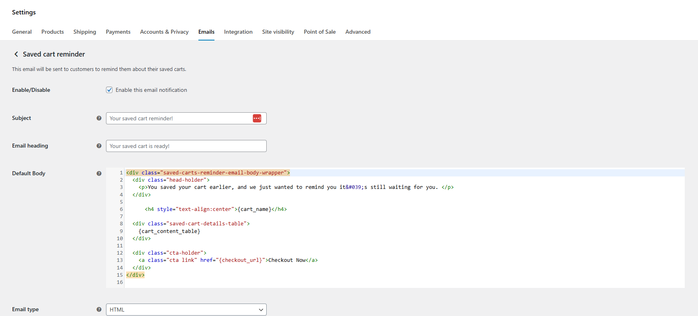Click the red icon inside Subject field
This screenshot has height=316, width=698.
click(x=257, y=118)
